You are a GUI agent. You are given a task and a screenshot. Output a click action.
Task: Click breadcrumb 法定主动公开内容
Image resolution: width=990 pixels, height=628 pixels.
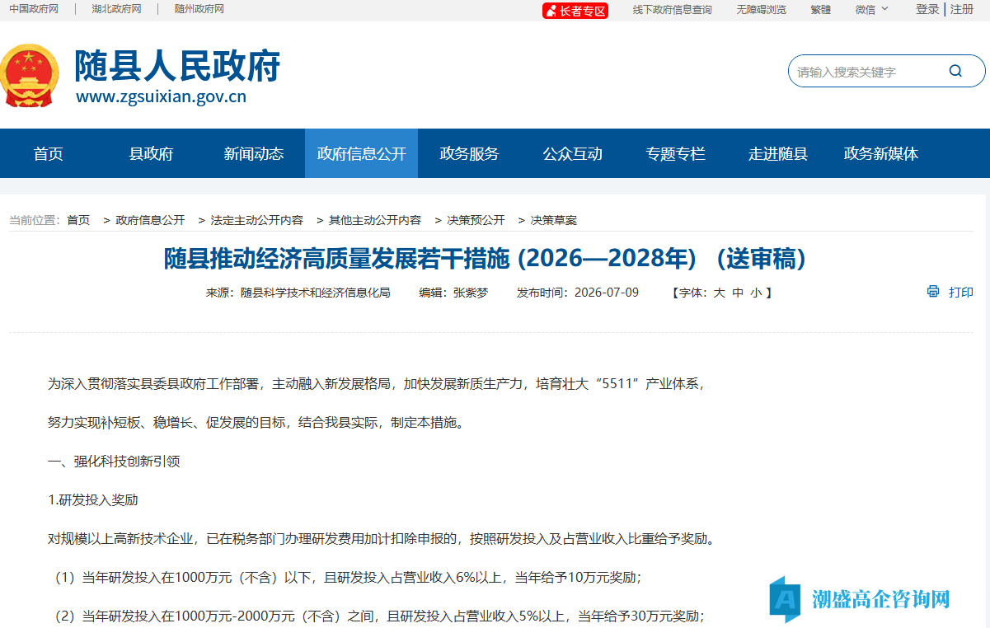click(x=256, y=220)
